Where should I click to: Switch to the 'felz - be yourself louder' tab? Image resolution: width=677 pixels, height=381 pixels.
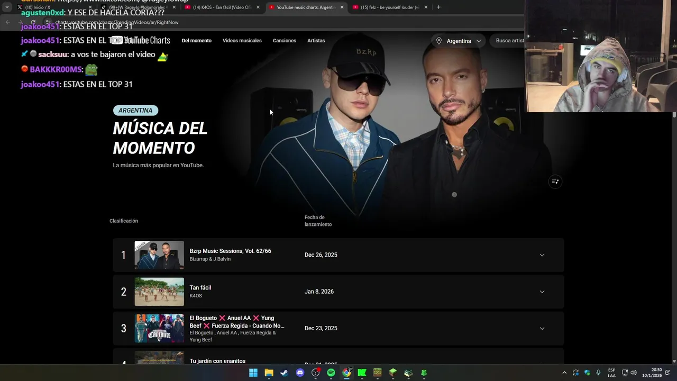[389, 7]
